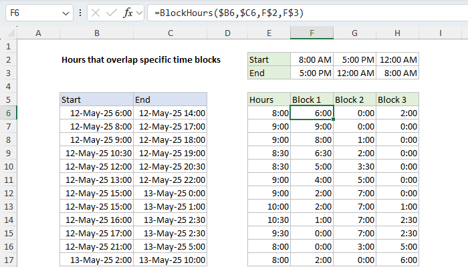Select the Block 3 cell '6:00' in row 17

[x=397, y=260]
